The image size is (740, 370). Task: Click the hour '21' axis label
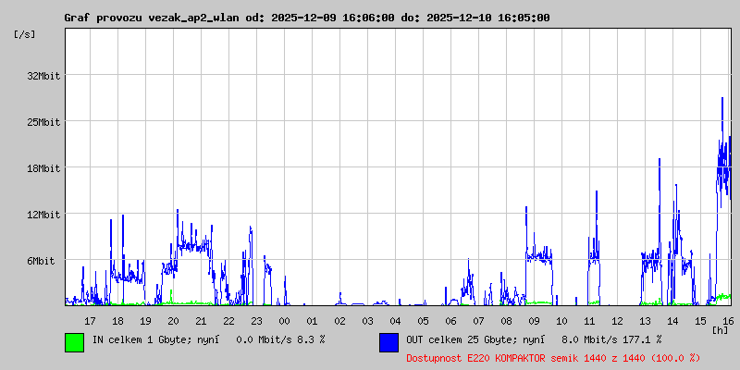pos(201,321)
